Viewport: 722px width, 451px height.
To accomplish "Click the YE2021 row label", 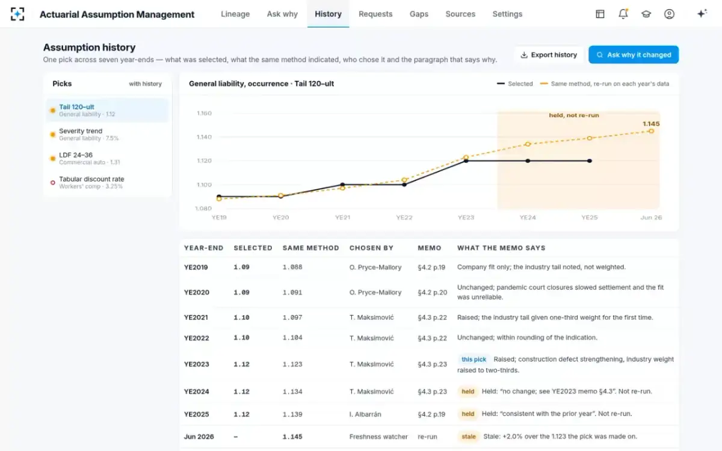I will (x=196, y=318).
